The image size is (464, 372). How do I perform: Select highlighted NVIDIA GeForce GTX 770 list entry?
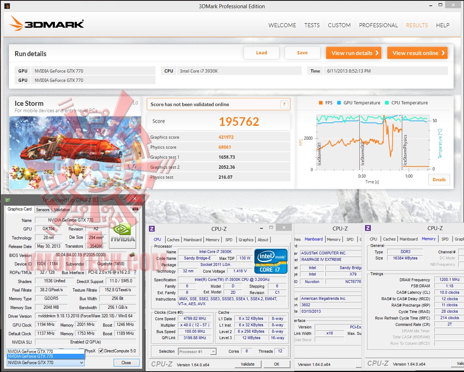coord(46,356)
